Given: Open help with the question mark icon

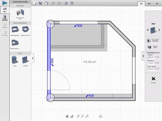Looking at the screenshot, I should pyautogui.click(x=72, y=3).
